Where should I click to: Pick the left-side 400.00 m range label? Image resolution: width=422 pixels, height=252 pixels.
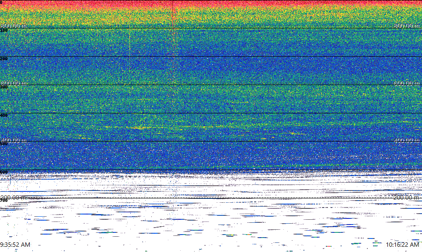[x=14, y=140]
